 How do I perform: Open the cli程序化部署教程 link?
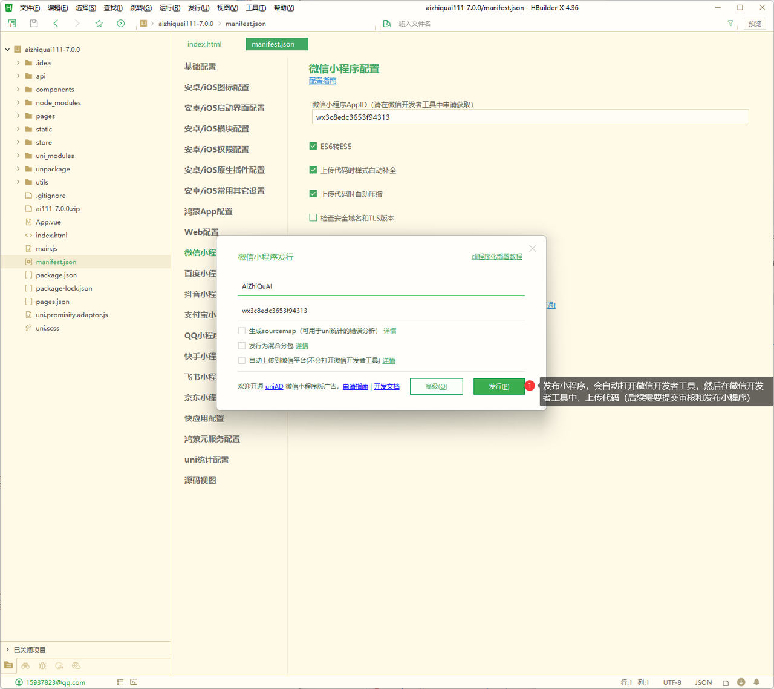coord(497,257)
